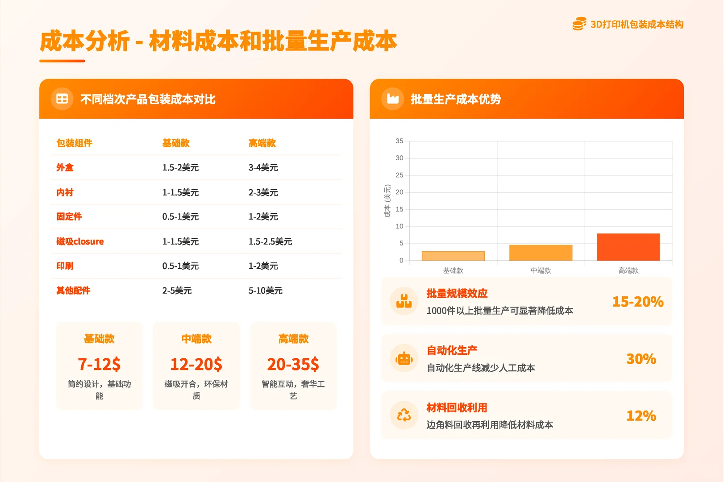The height and width of the screenshot is (482, 724).
Task: Click the 外盒 row label
Action: (65, 168)
